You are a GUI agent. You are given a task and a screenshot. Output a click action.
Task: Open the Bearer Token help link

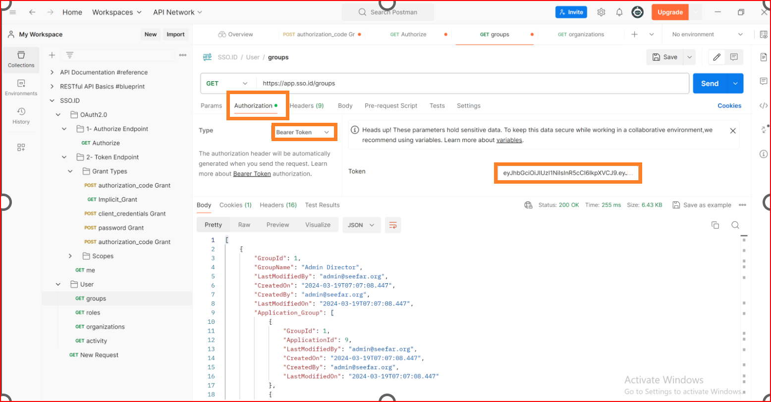pos(252,174)
